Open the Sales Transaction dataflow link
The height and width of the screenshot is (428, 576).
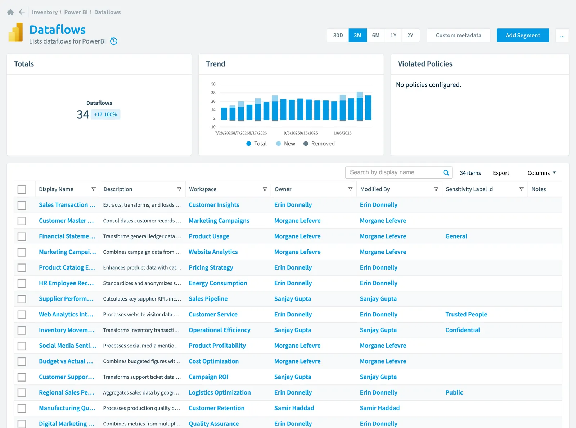click(67, 205)
